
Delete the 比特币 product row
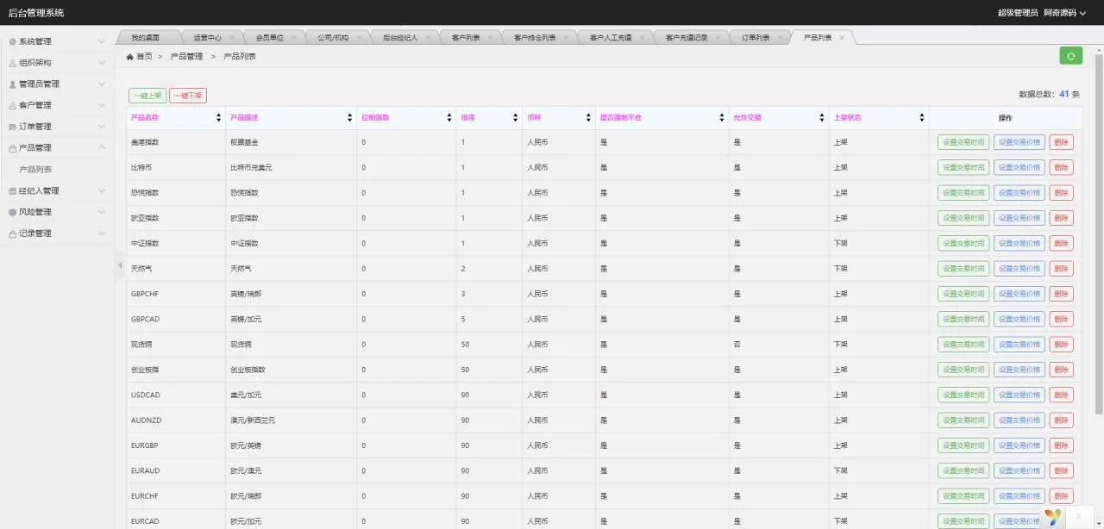(1061, 168)
